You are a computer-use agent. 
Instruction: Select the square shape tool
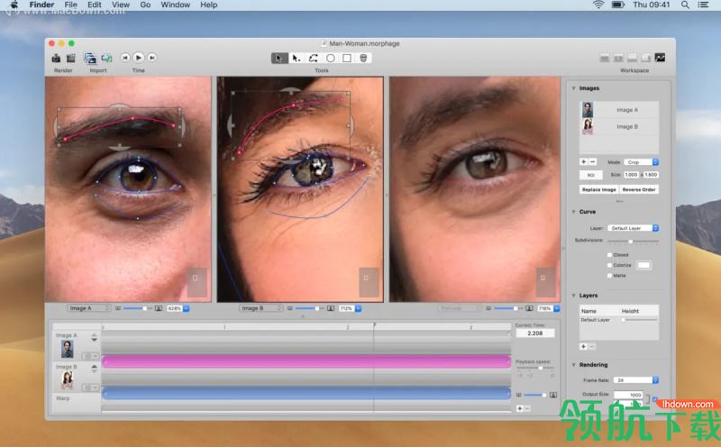click(x=347, y=58)
